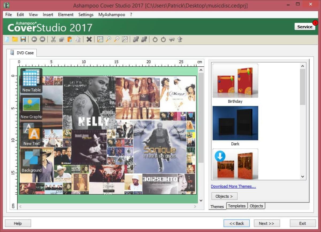The width and height of the screenshot is (321, 232).
Task: Zoom out with the magnifier minus icon
Action: [x=117, y=39]
